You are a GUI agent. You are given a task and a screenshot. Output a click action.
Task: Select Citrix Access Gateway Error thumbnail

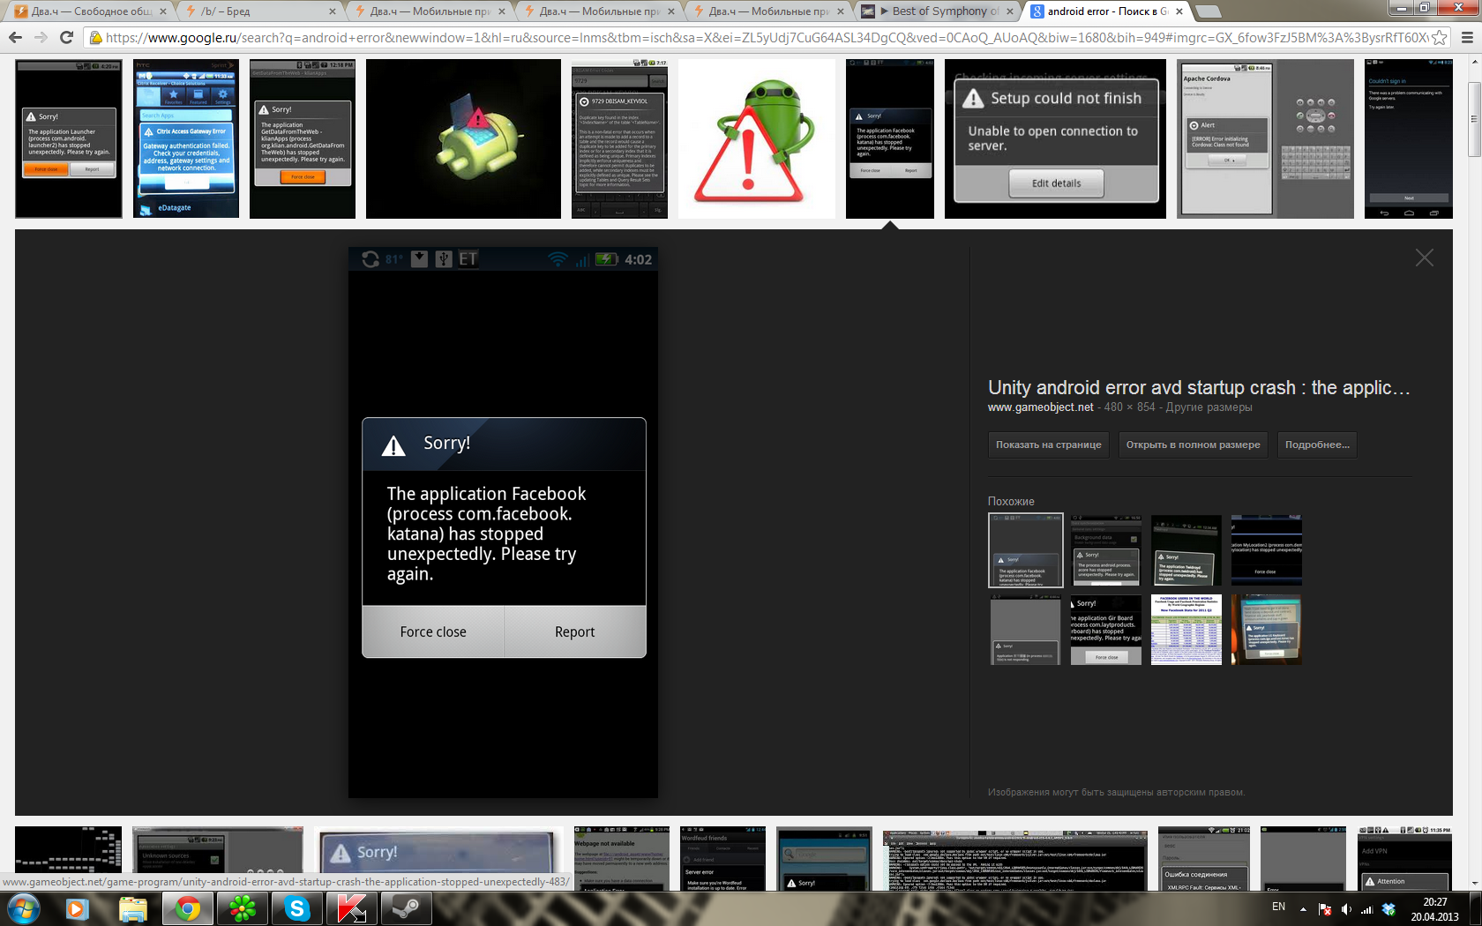[x=186, y=138]
